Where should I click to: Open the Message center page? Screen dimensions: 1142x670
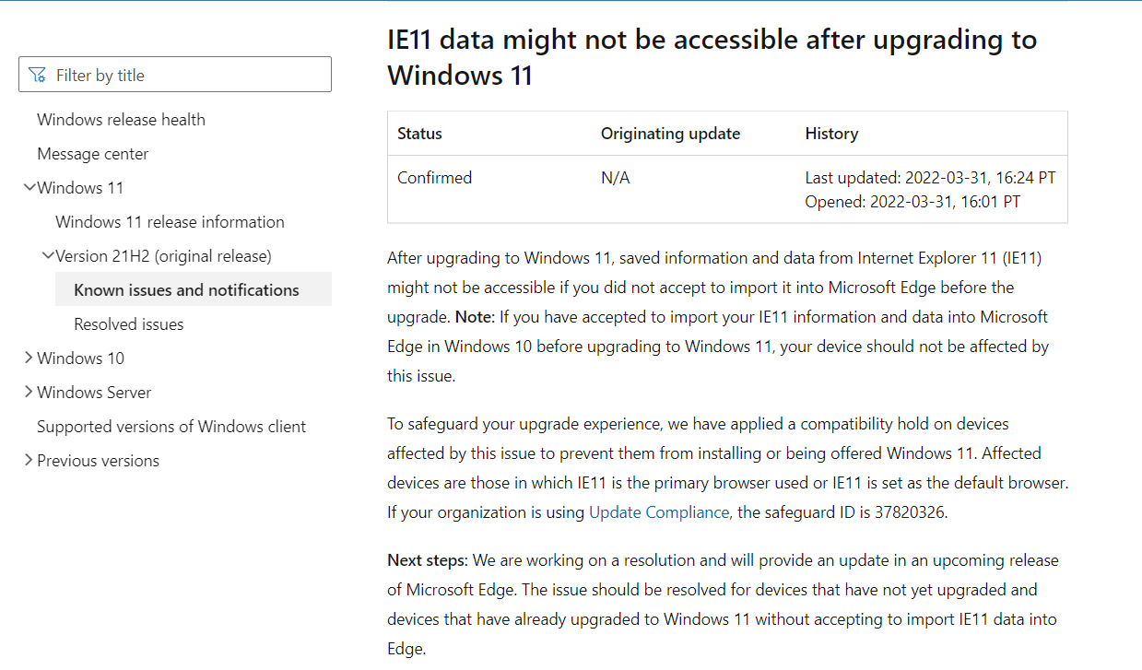pyautogui.click(x=92, y=153)
